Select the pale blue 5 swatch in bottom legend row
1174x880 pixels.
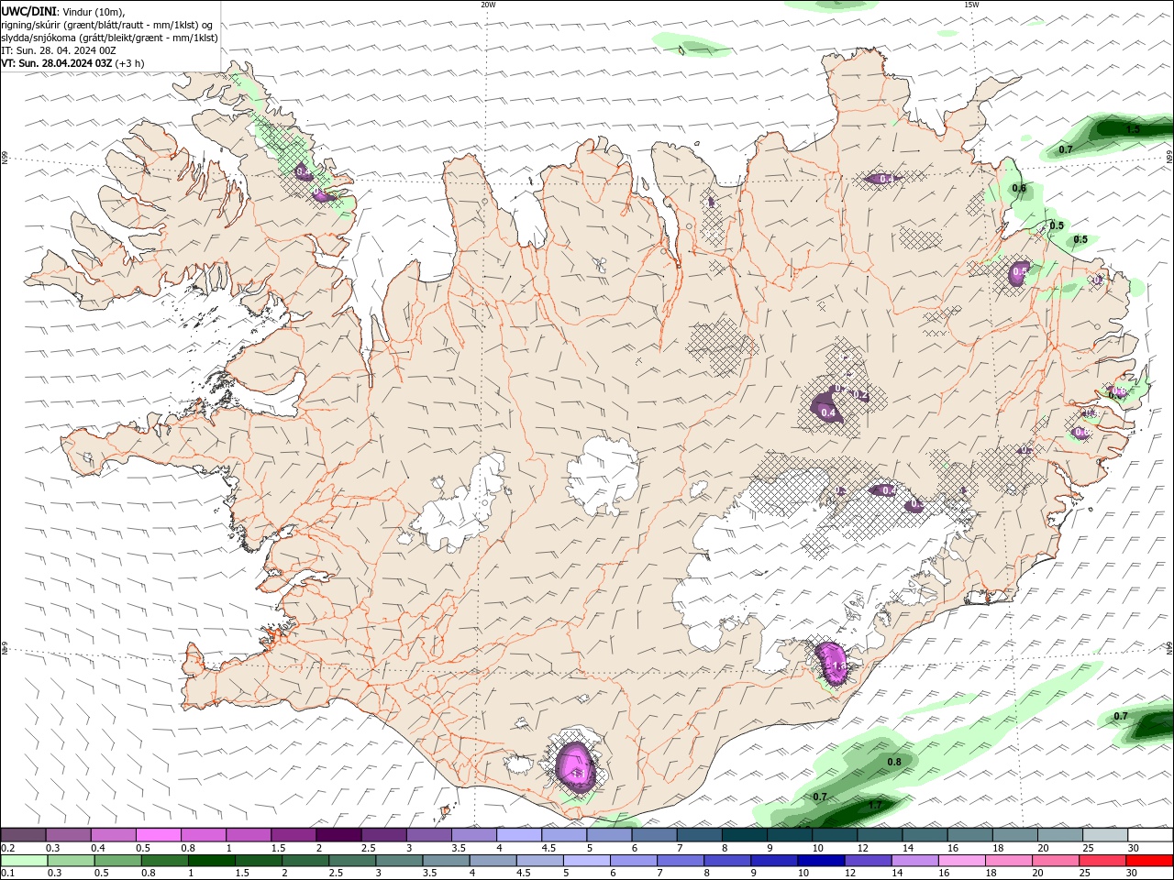click(586, 861)
